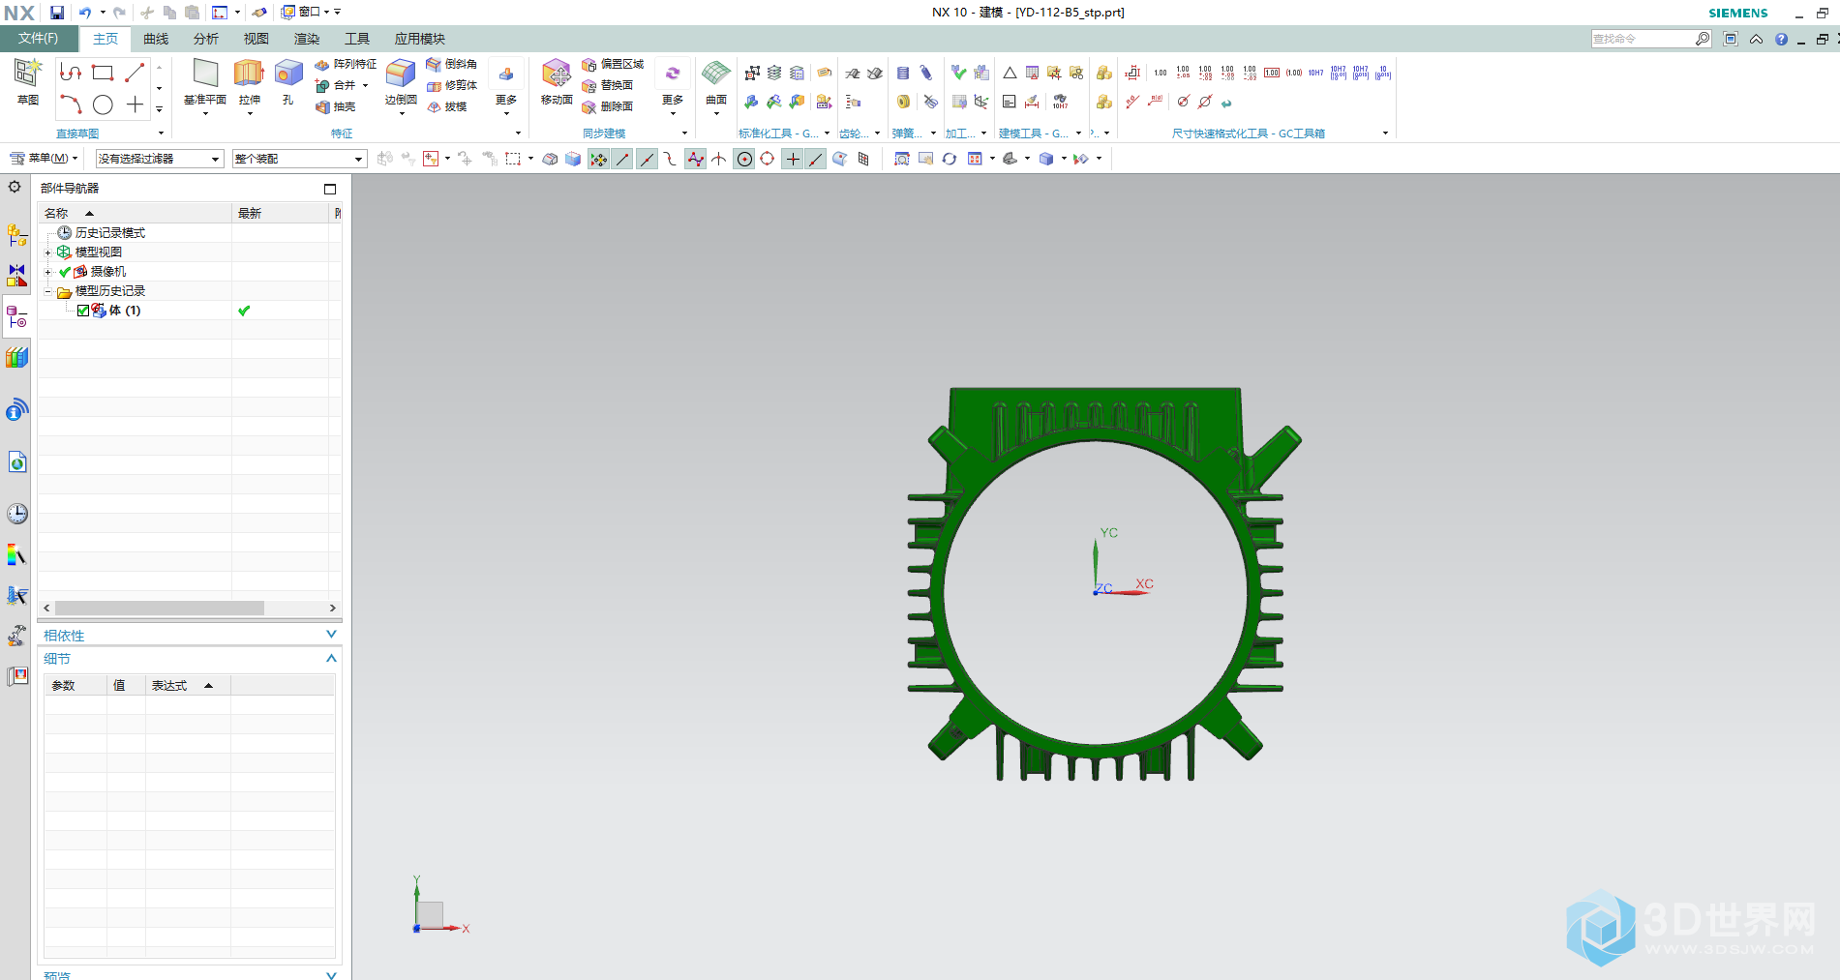This screenshot has width=1840, height=980.
Task: Select the rectangle sketch tool
Action: (x=103, y=74)
